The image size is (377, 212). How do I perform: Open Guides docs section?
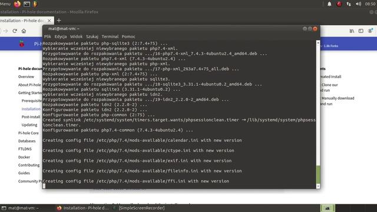click(24, 173)
